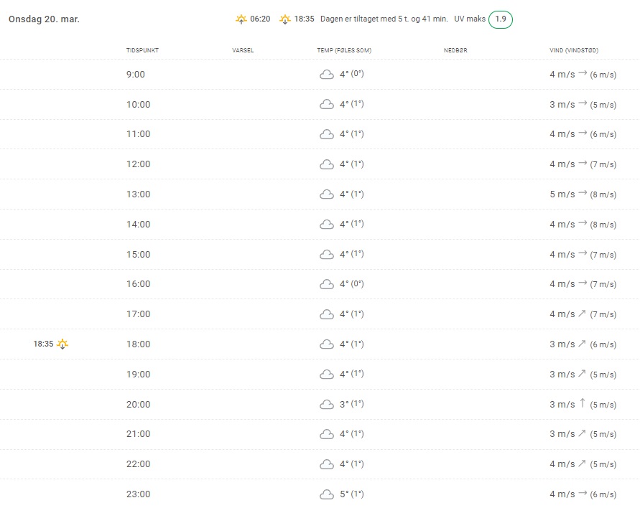The height and width of the screenshot is (508, 640).
Task: Select the 15:00 hour label
Action: point(139,255)
